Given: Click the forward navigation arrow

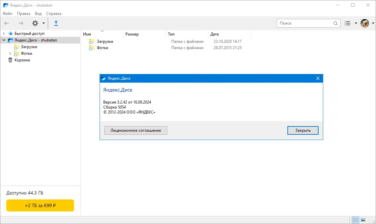Looking at the screenshot, I should tap(21, 23).
